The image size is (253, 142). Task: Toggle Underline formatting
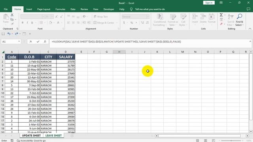point(32,23)
